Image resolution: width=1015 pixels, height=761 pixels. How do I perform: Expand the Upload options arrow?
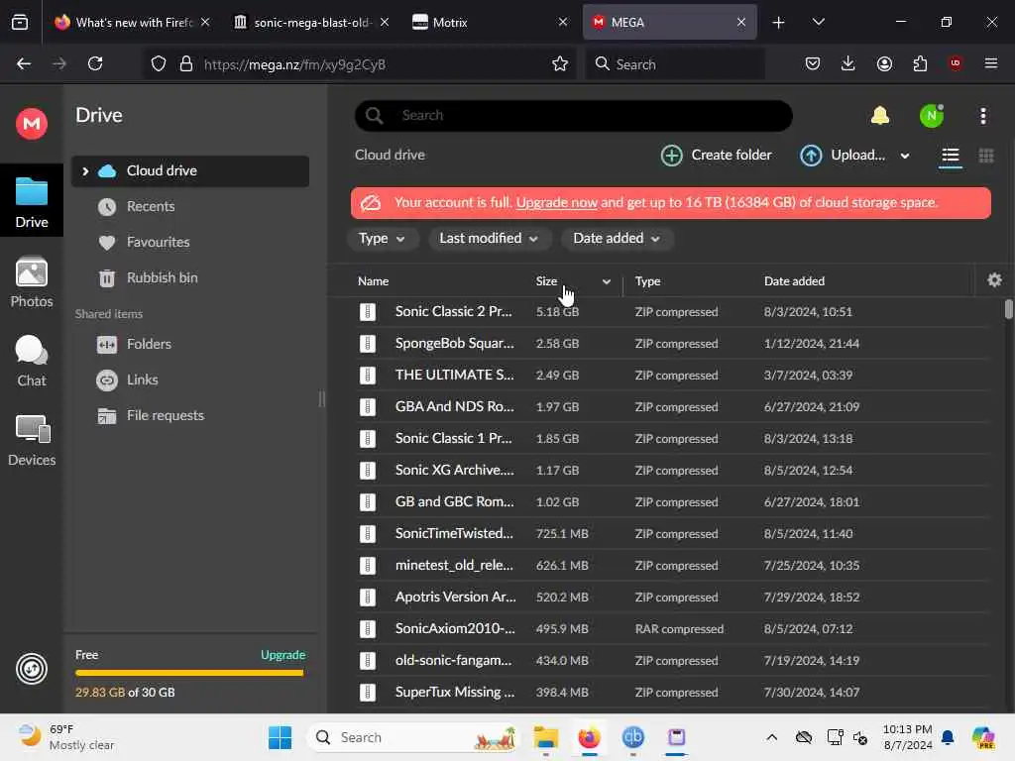tap(905, 156)
